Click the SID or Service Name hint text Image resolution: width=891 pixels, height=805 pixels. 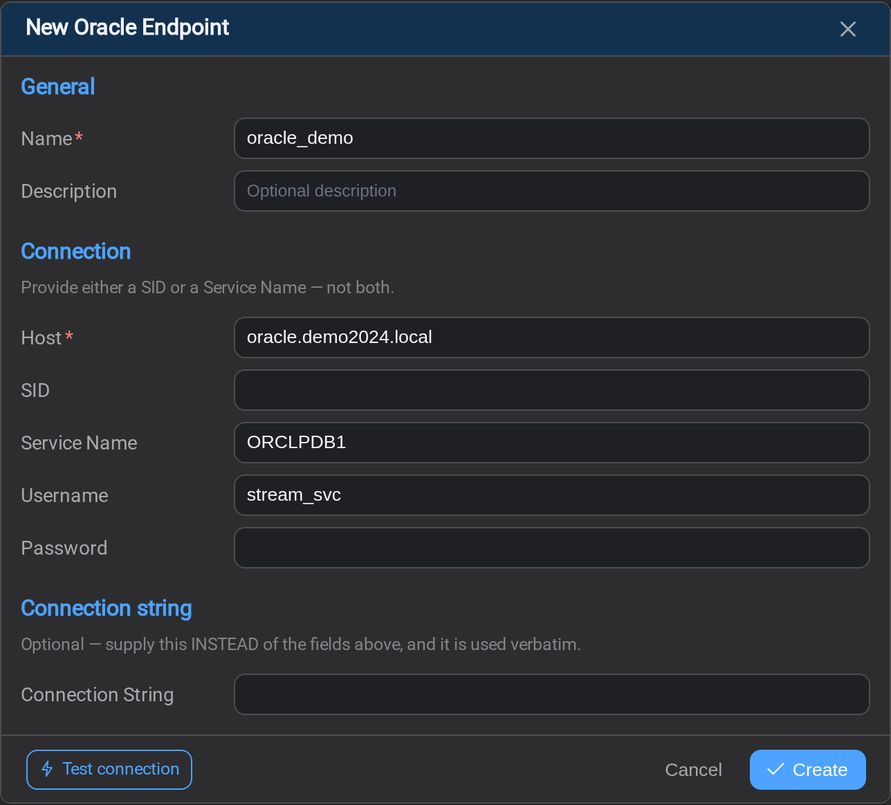pyautogui.click(x=208, y=288)
